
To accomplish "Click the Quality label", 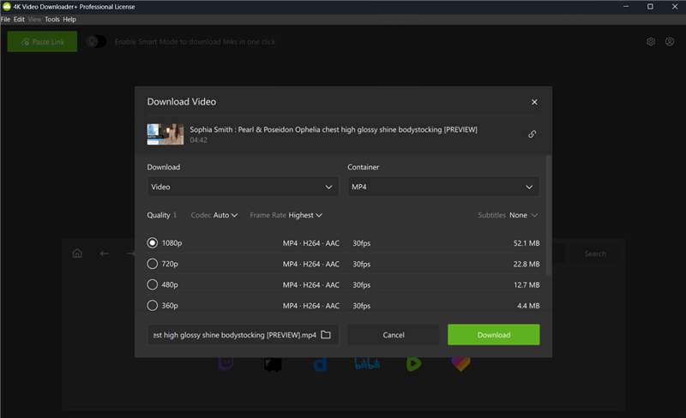I will (159, 215).
